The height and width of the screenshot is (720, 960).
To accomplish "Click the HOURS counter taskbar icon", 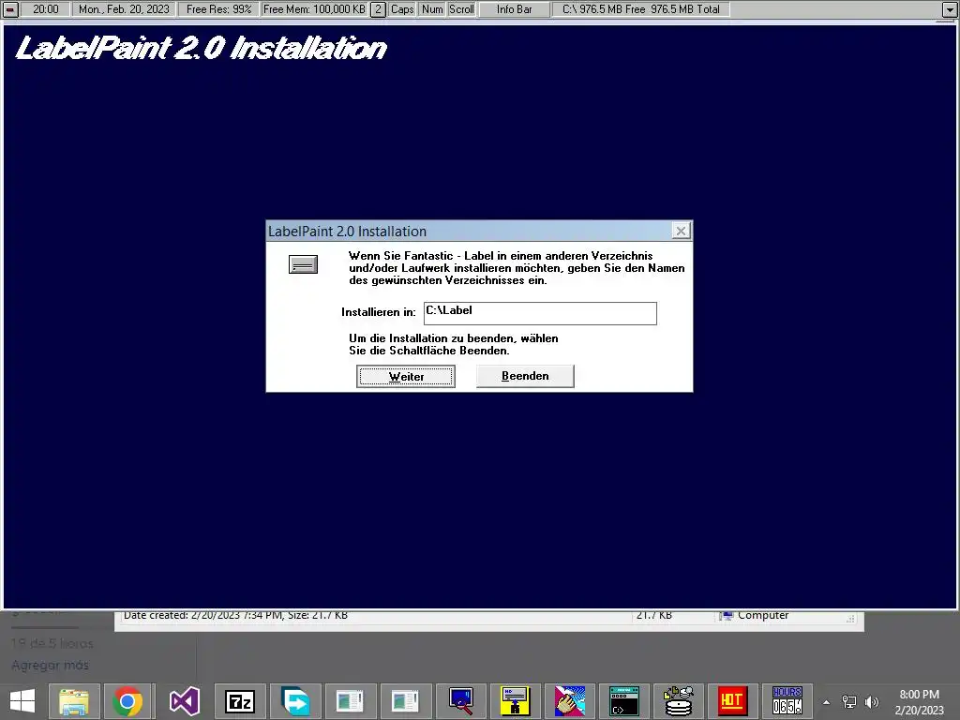I will click(787, 701).
